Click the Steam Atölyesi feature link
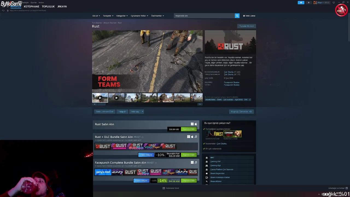The width and height of the screenshot is (350, 197). pyautogui.click(x=216, y=181)
